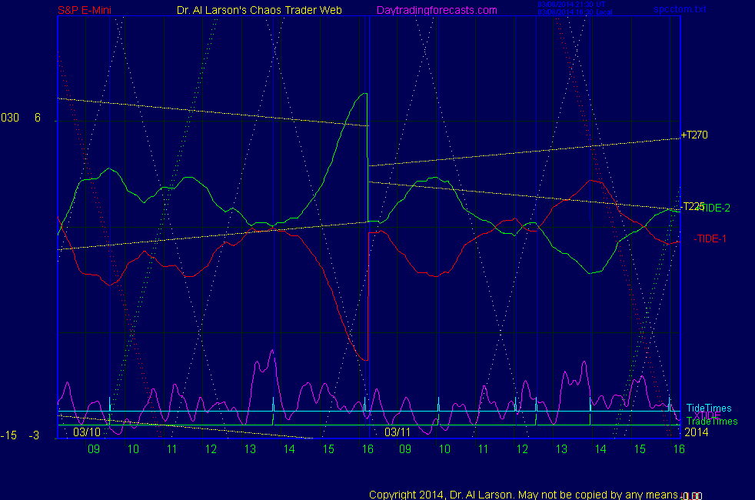Click the -T225 line label
Image resolution: width=755 pixels, height=500 pixels.
click(x=693, y=205)
